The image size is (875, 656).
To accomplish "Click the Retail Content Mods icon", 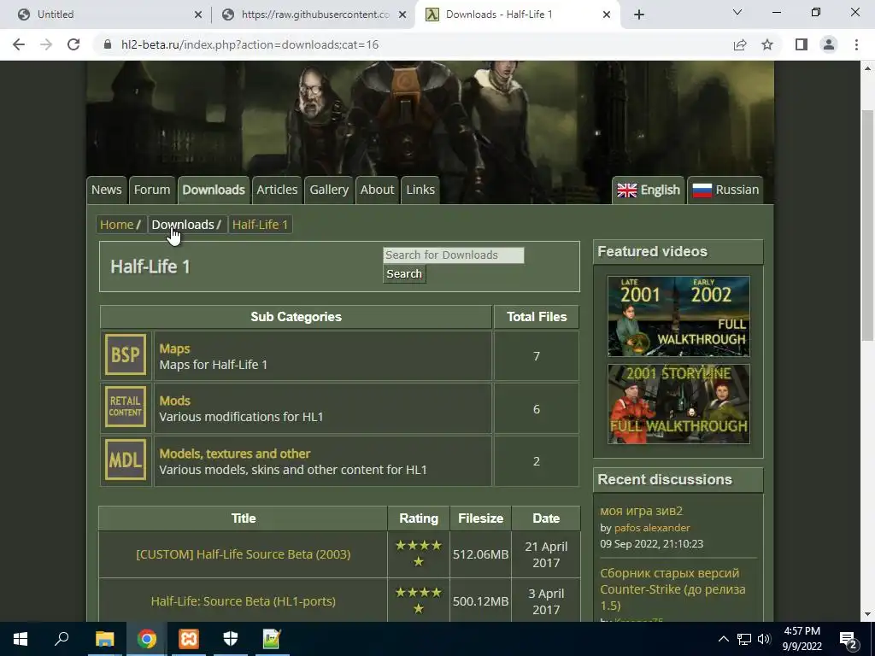I will (x=126, y=407).
